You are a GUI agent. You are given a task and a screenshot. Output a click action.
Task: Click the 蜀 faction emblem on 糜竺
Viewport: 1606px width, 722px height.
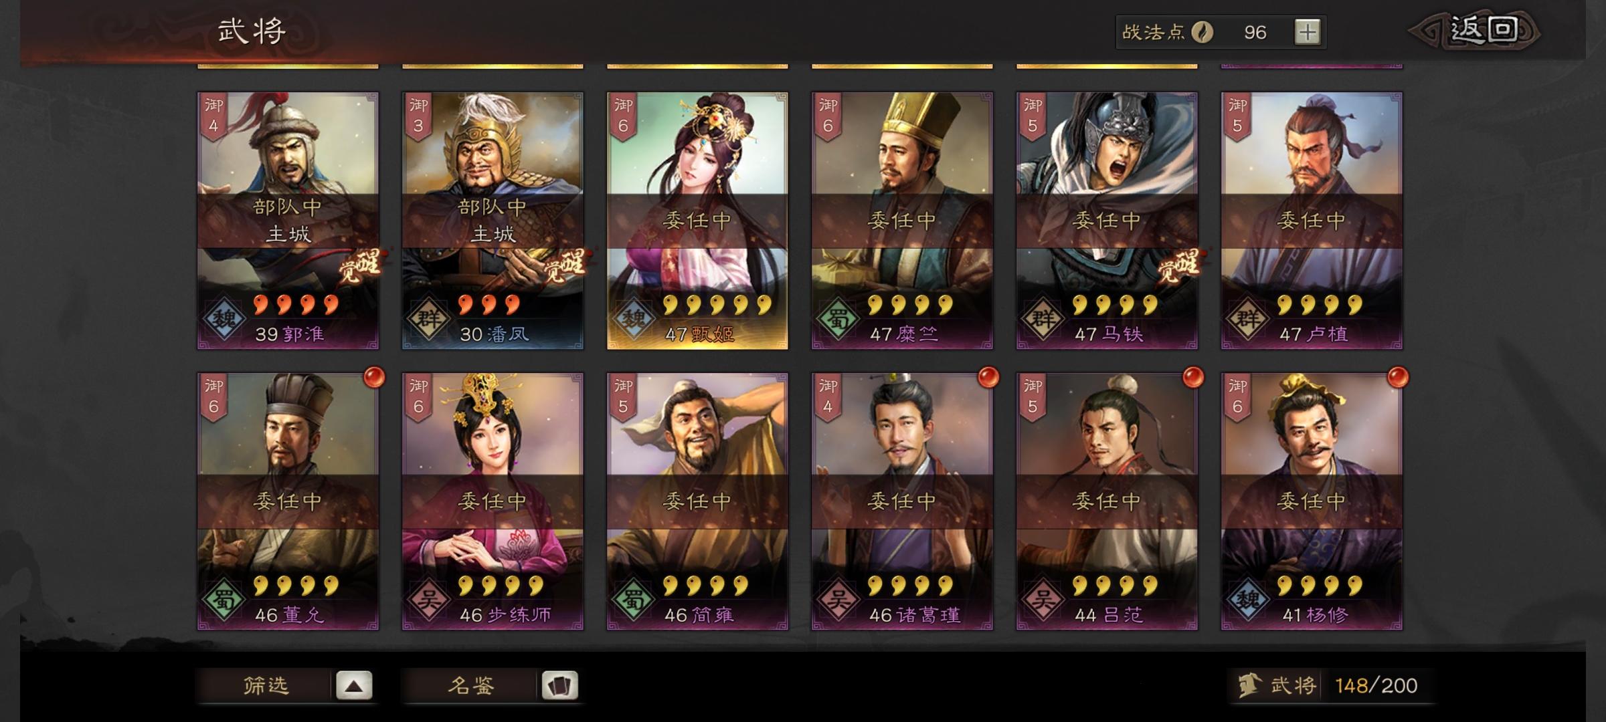pos(837,320)
